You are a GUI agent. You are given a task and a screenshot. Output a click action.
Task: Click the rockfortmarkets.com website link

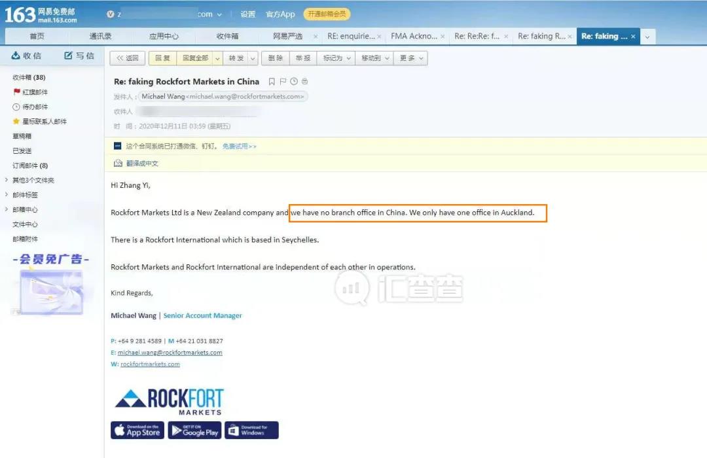[x=150, y=364]
